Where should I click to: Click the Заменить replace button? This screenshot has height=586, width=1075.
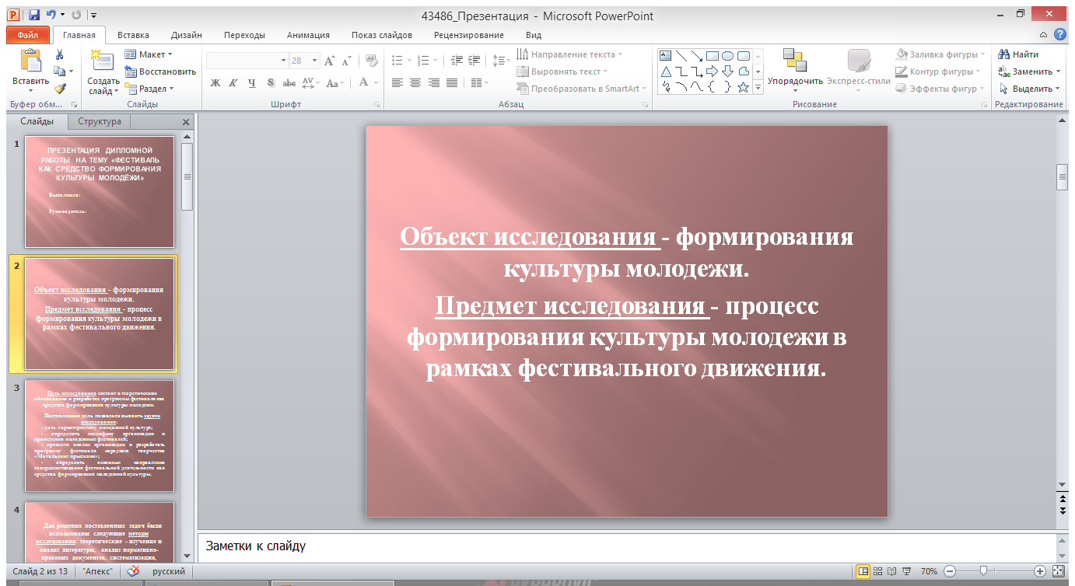pos(1031,72)
